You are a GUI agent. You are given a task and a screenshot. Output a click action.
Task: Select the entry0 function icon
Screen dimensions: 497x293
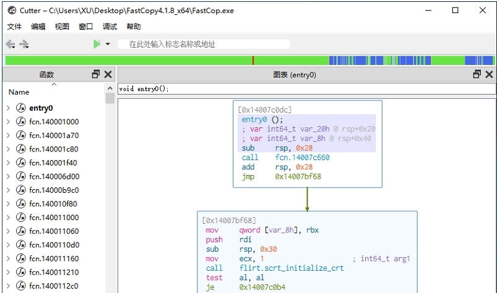(x=21, y=108)
